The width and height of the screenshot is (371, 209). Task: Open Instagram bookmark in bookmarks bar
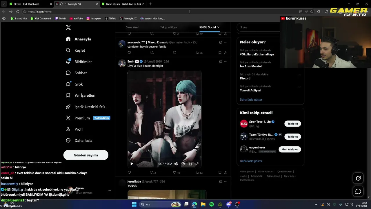coord(94,19)
